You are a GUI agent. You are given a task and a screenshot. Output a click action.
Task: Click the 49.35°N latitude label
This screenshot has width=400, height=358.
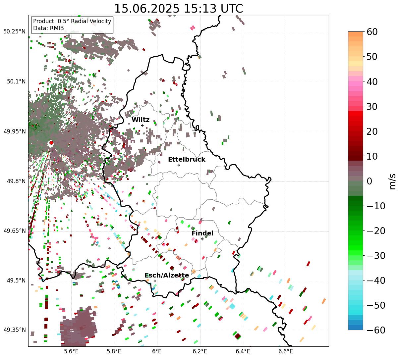point(15,330)
